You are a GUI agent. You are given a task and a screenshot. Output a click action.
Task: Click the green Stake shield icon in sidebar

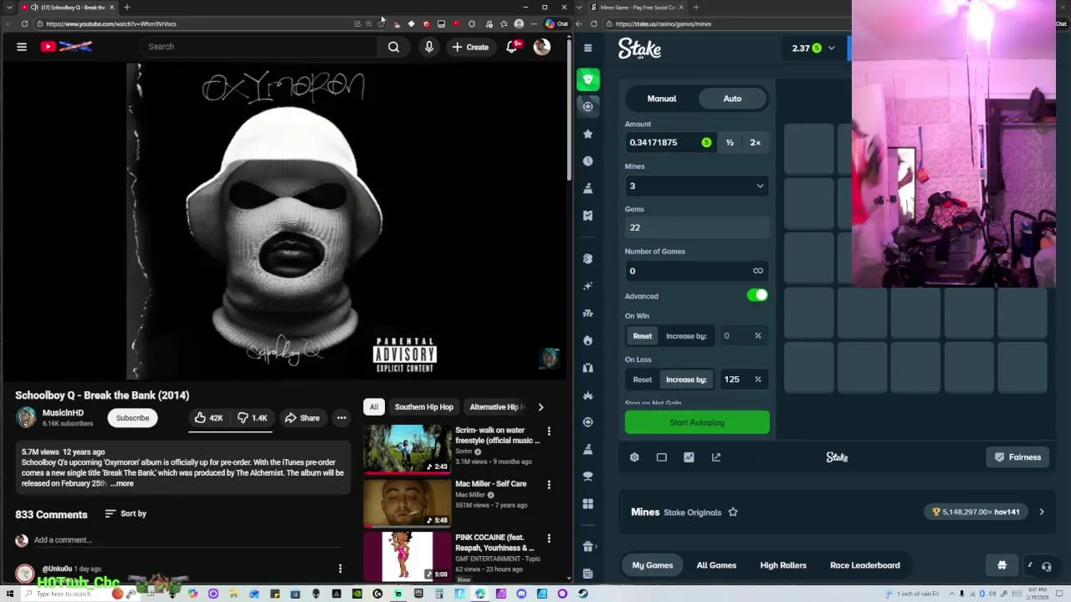click(x=588, y=79)
